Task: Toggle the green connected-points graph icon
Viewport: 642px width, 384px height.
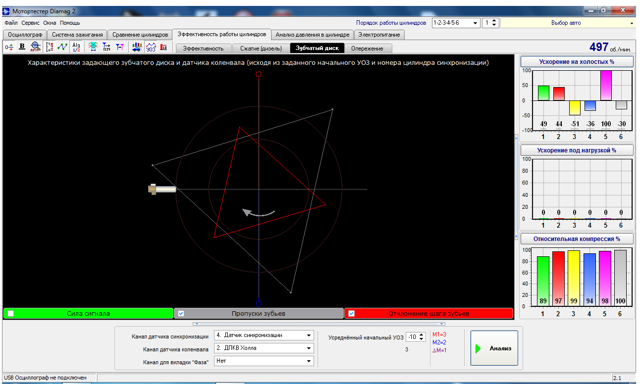Action: point(62,47)
